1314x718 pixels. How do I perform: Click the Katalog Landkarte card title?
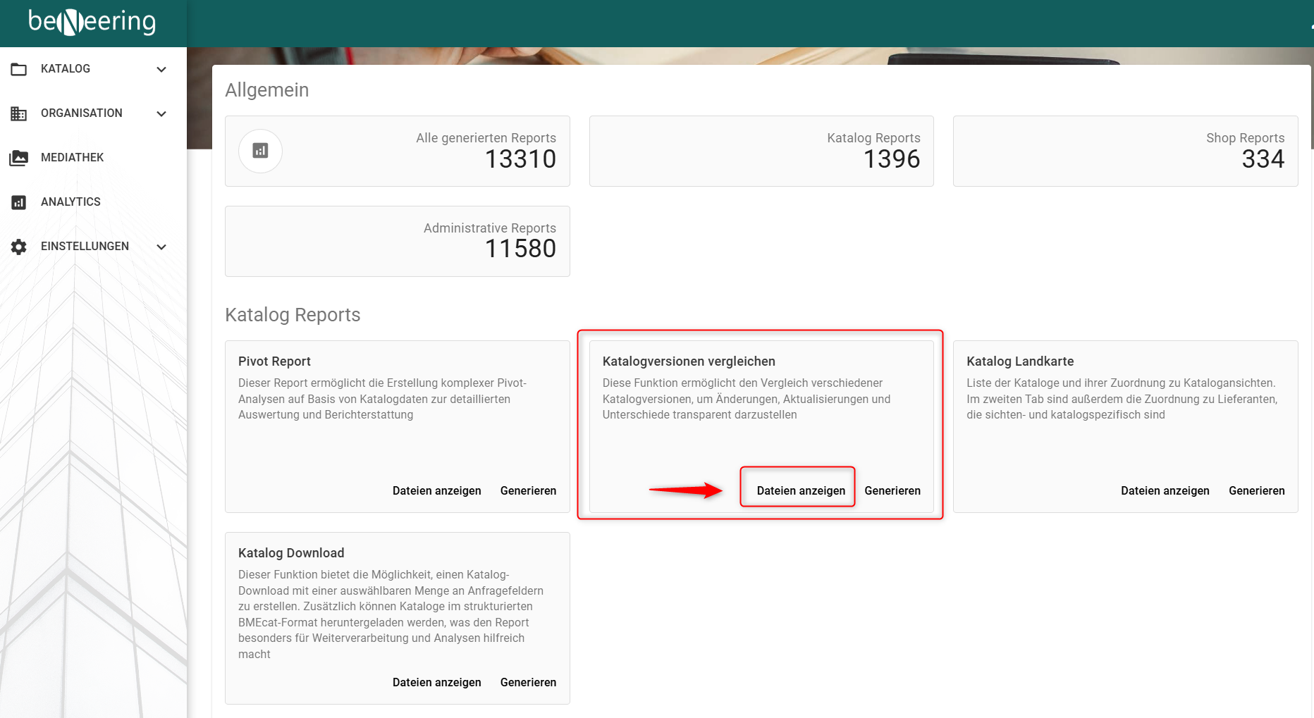pos(1020,361)
